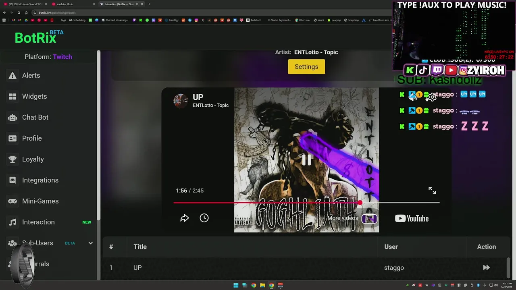
Task: Click the taskbar clock showing 8:17 AM
Action: (x=507, y=285)
